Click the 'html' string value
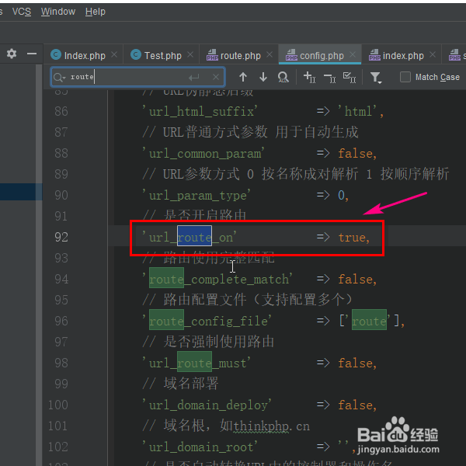Screen dimensions: 466x466 pos(357,112)
